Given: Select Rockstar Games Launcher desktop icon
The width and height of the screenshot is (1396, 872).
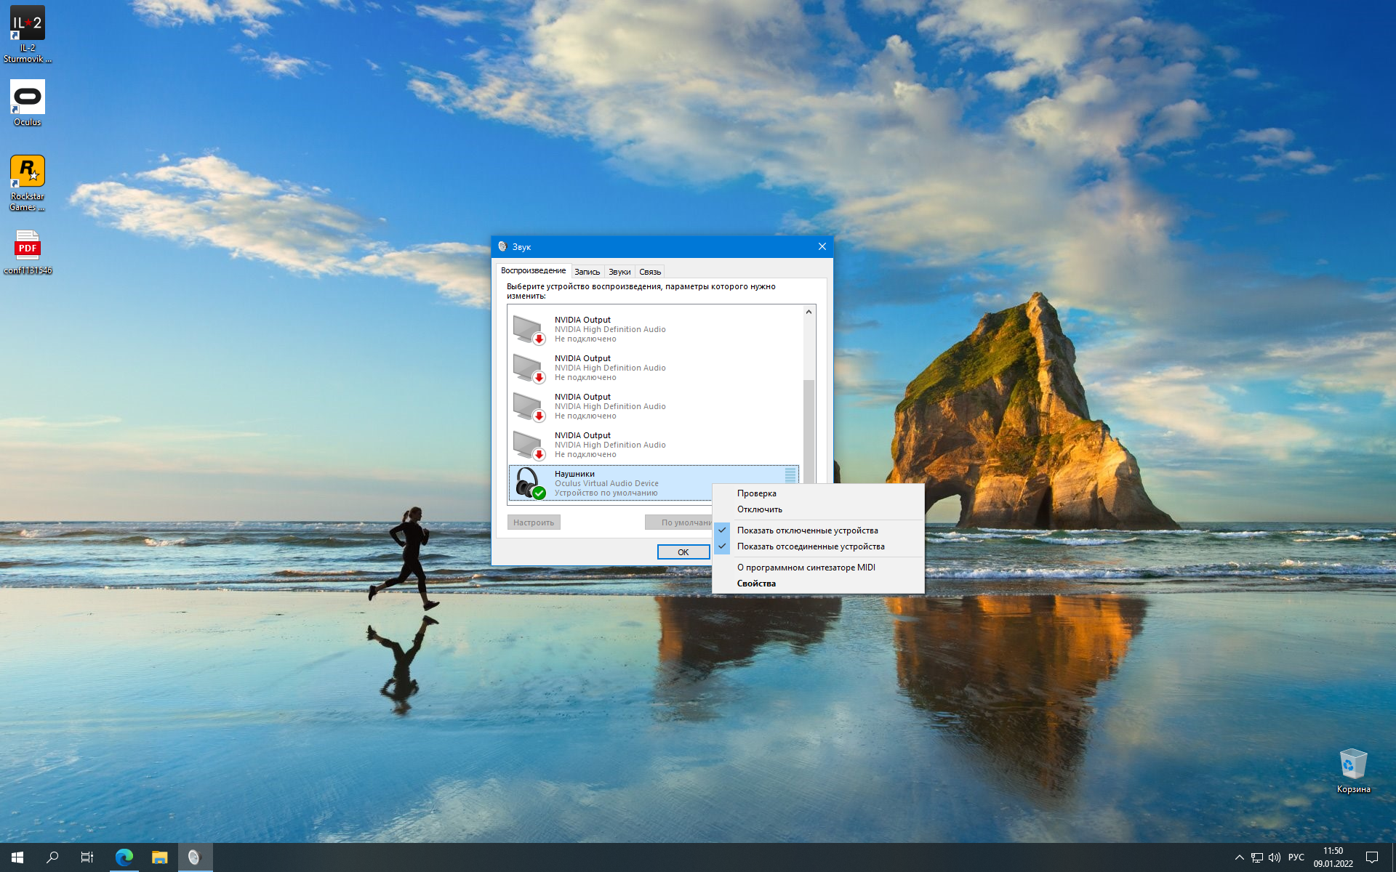Looking at the screenshot, I should click(x=27, y=183).
